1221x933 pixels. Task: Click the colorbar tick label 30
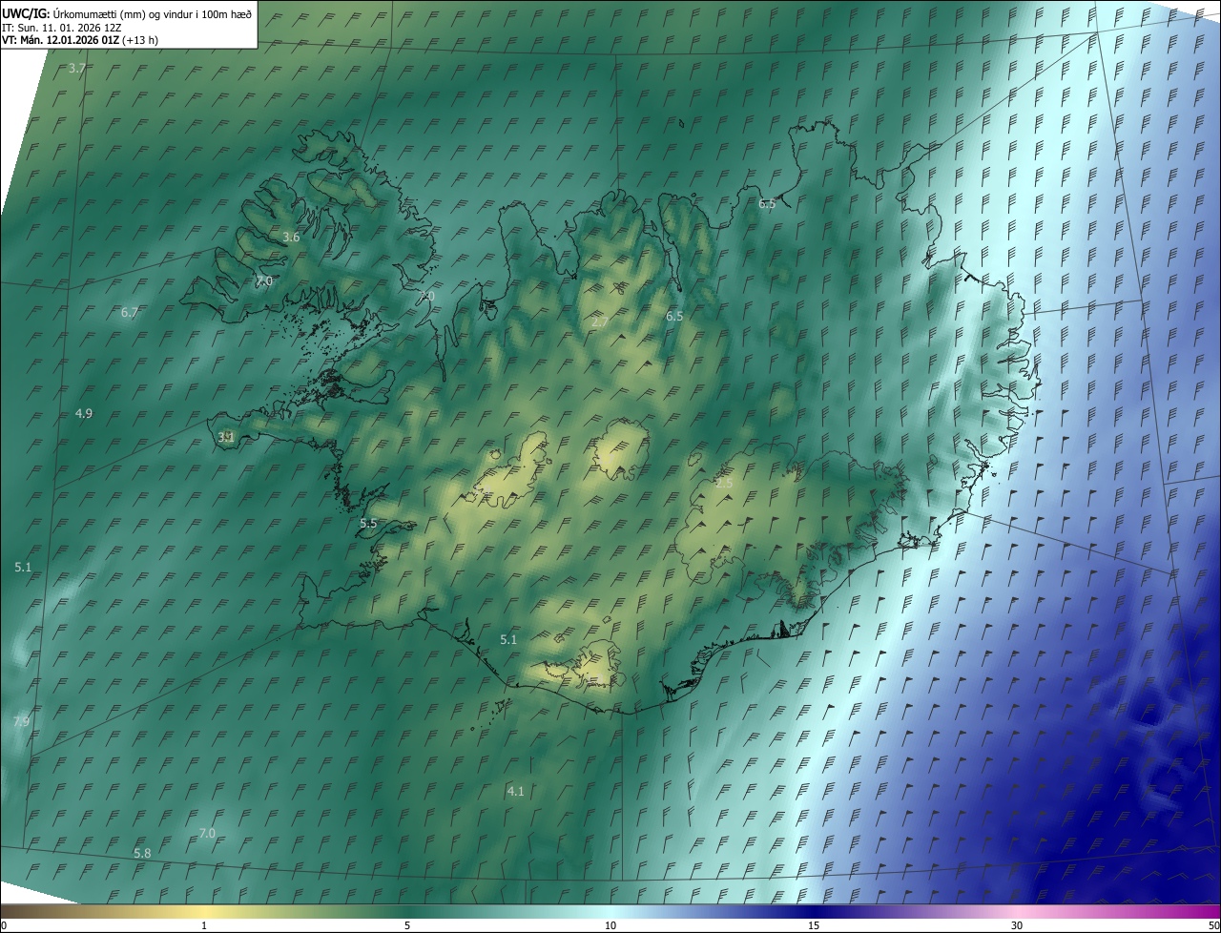1017,925
